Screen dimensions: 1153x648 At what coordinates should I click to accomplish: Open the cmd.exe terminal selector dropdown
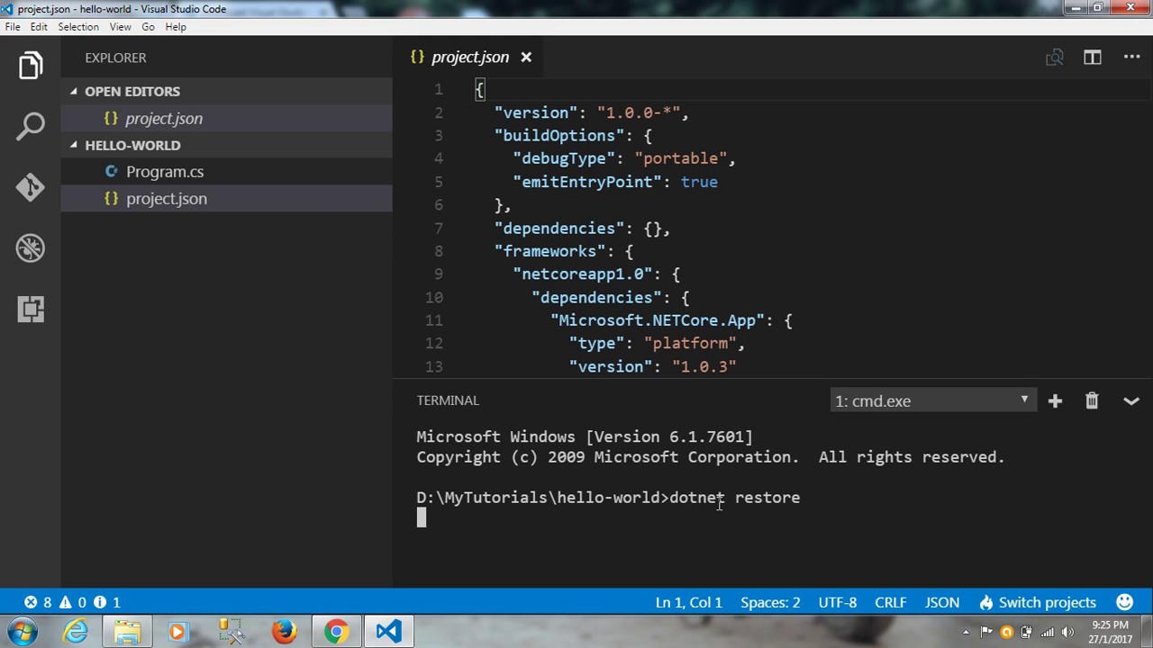[932, 400]
